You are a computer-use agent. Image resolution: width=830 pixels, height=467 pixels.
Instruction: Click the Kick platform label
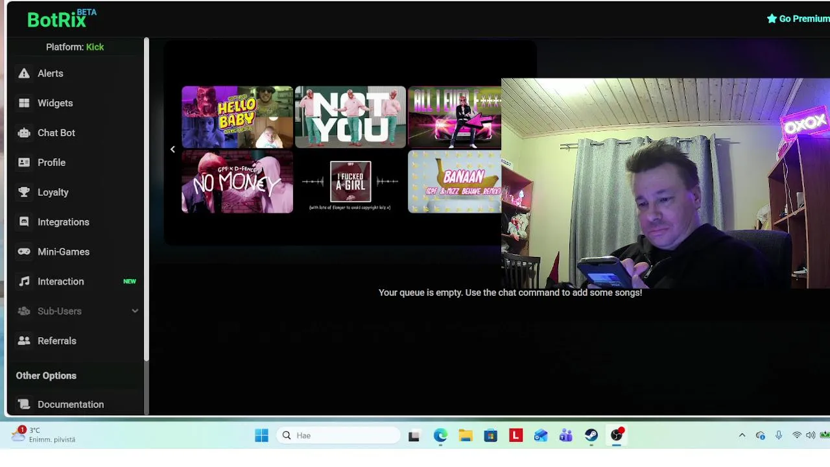pos(95,47)
